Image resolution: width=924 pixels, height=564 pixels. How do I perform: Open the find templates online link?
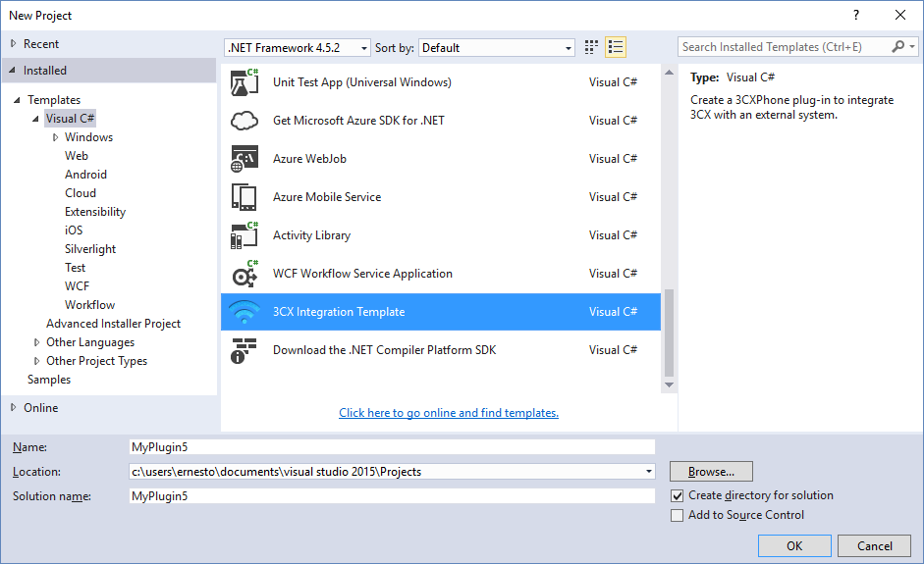tap(449, 413)
